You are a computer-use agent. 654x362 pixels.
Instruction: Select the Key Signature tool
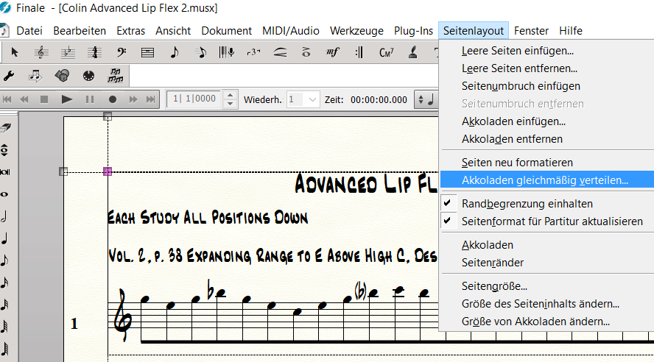pos(68,52)
